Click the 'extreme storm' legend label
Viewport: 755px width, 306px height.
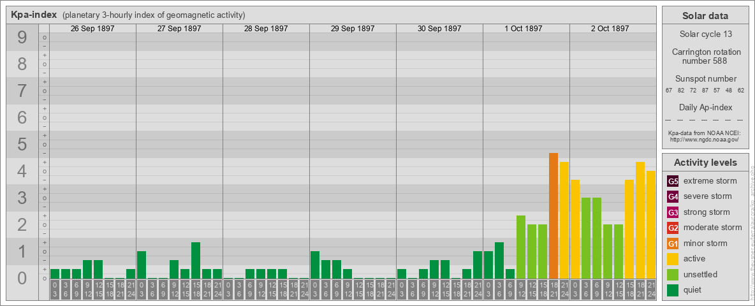coord(710,181)
